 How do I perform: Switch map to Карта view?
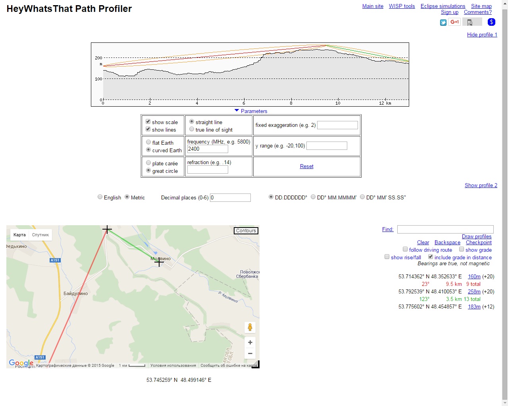pyautogui.click(x=19, y=235)
